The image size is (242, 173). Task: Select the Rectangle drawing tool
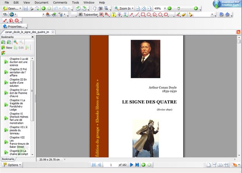click(143, 15)
